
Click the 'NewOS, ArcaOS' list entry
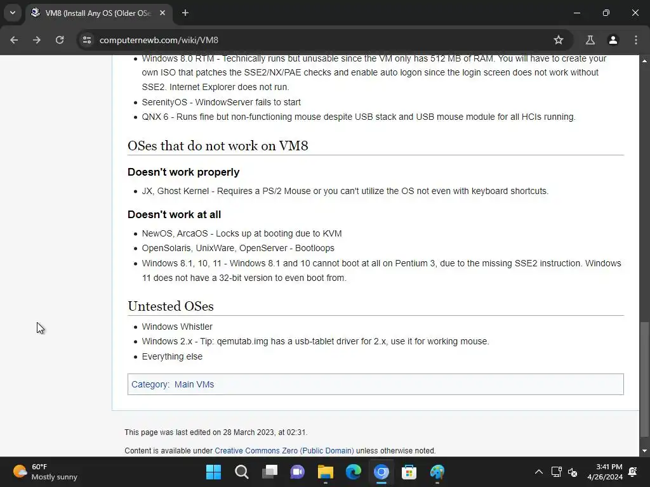pos(242,233)
